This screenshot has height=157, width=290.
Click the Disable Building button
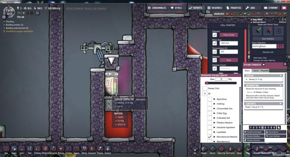(x=254, y=136)
